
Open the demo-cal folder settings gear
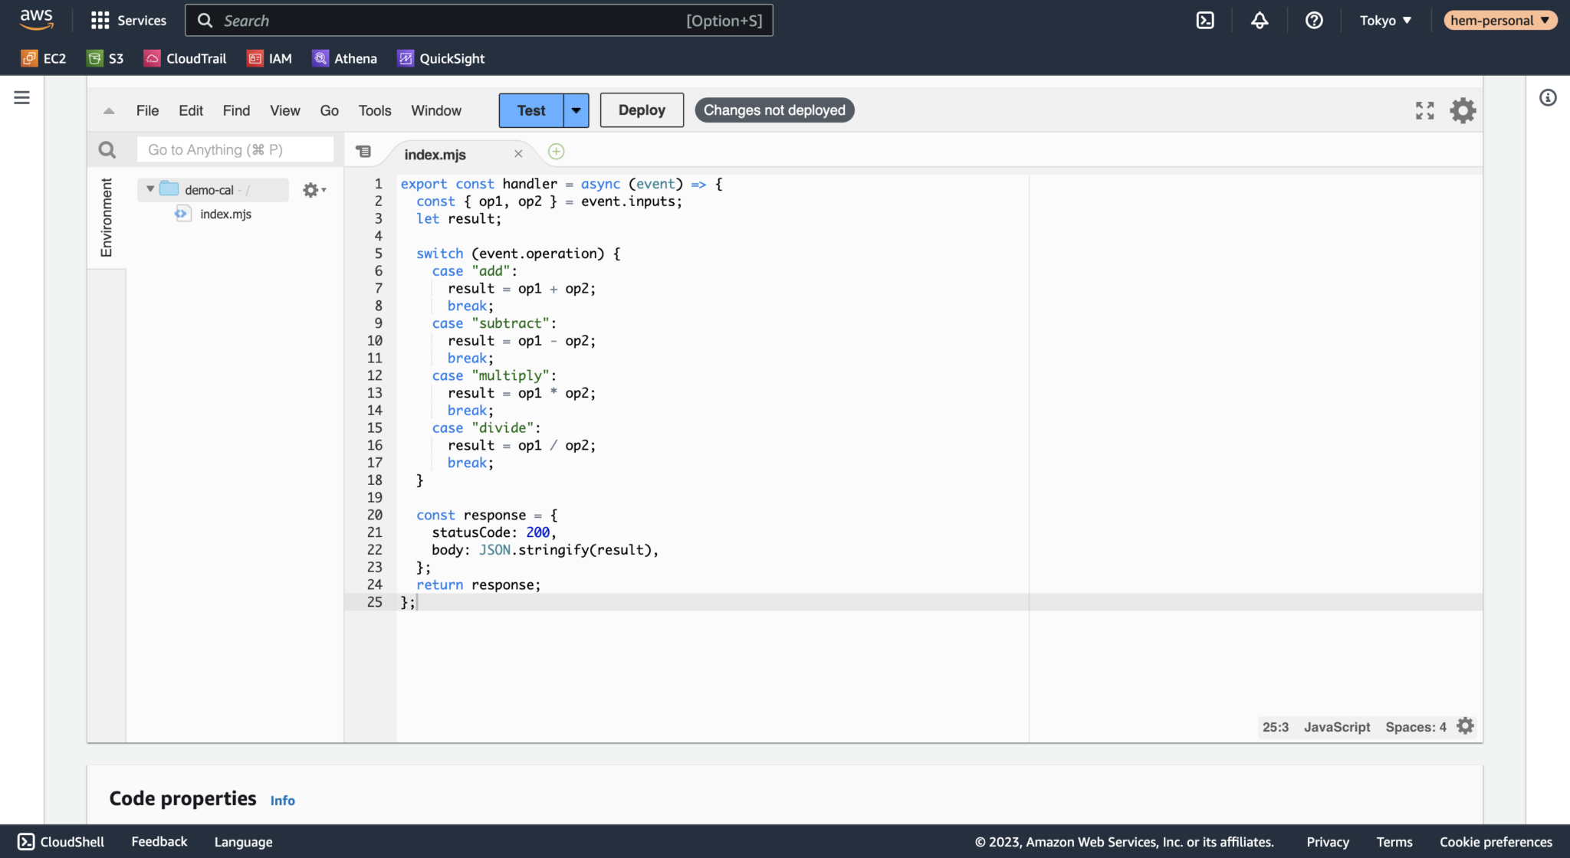(311, 189)
